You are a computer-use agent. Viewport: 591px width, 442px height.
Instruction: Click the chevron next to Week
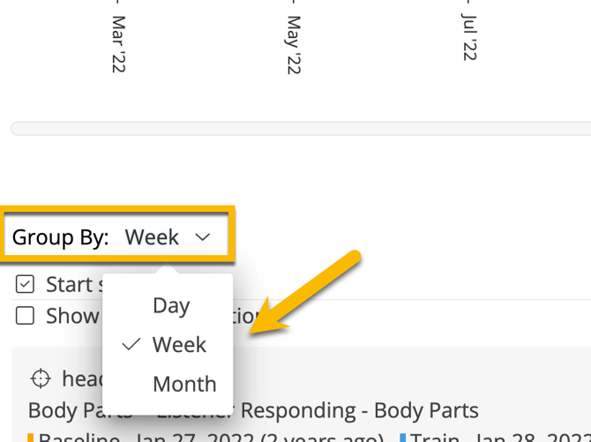[x=203, y=237]
